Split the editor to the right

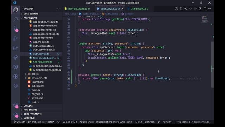(205, 9)
